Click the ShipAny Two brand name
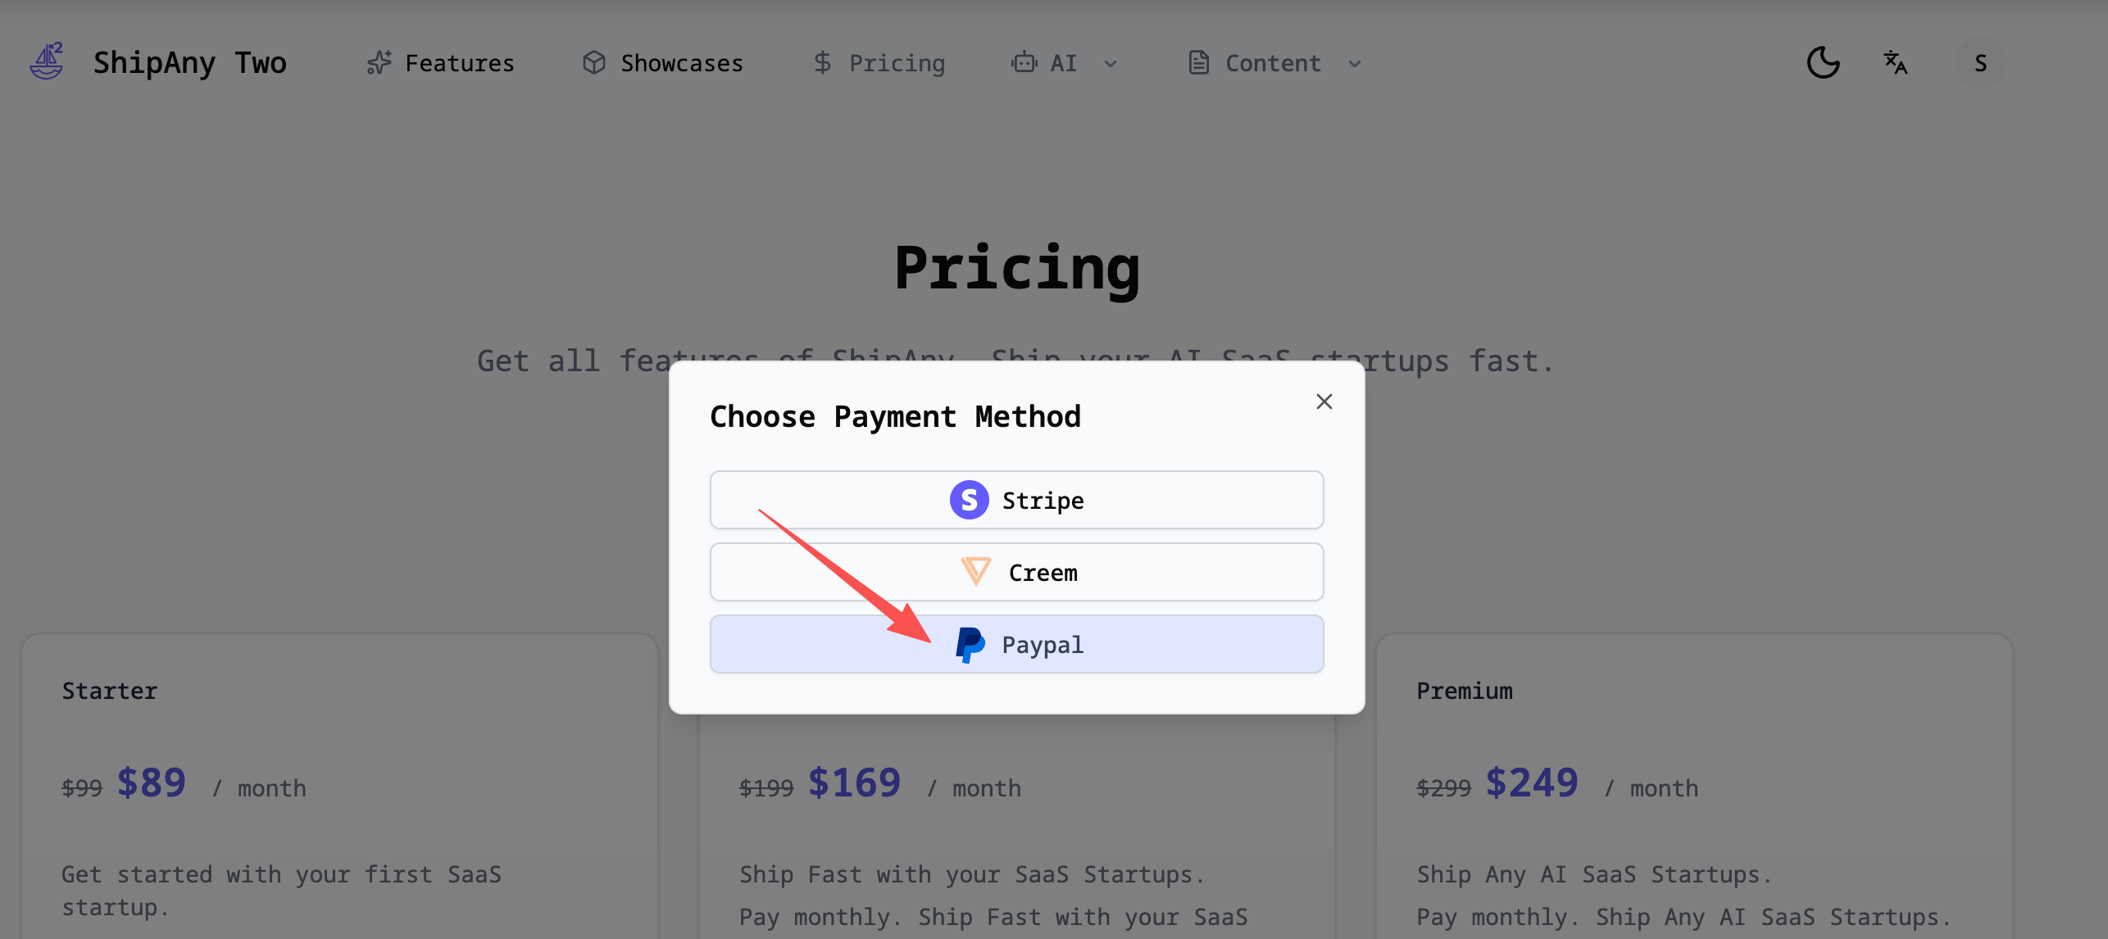 190,63
